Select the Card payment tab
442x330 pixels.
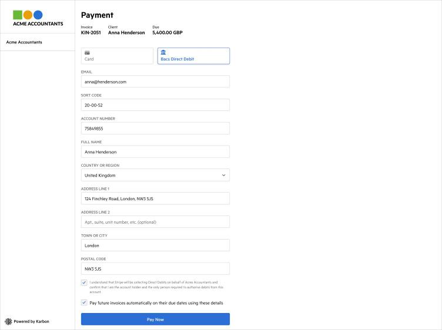tap(117, 56)
